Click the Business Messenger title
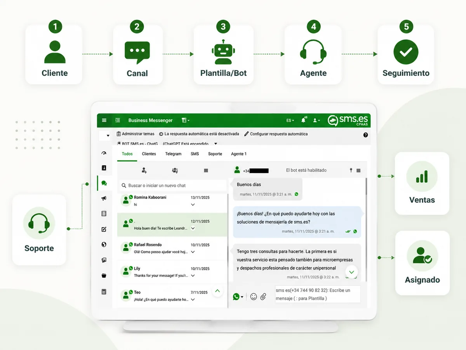This screenshot has height=350, width=466. [x=150, y=121]
